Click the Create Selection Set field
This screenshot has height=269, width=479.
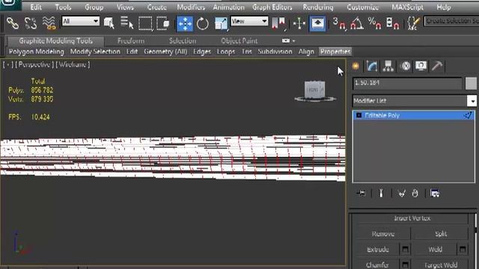451,21
